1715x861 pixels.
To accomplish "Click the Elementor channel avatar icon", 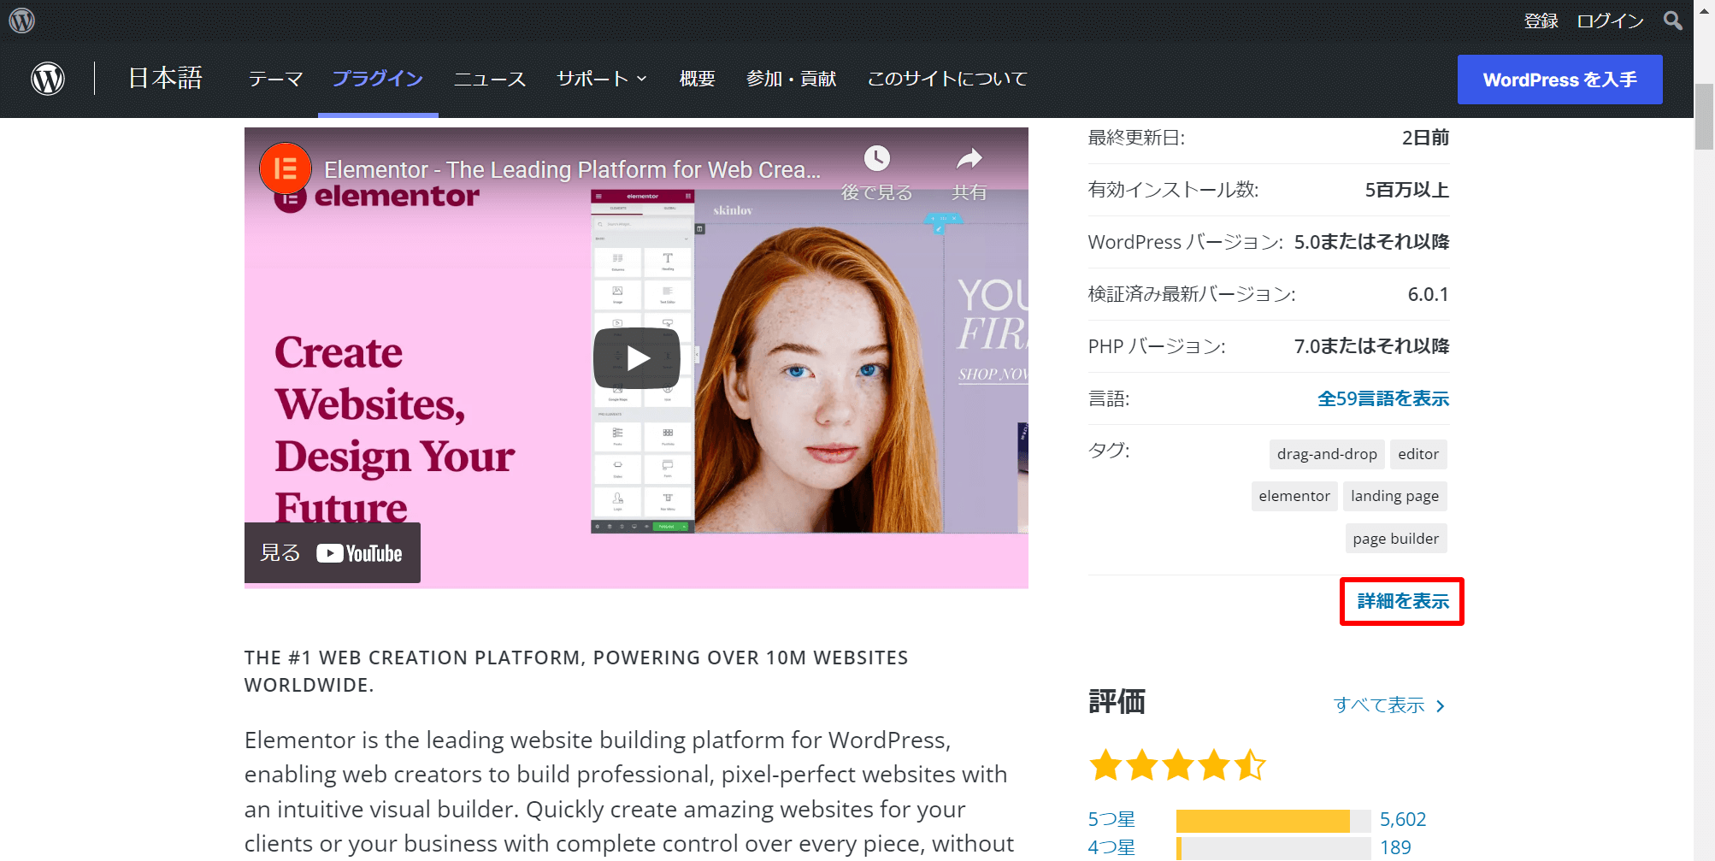I will (285, 168).
